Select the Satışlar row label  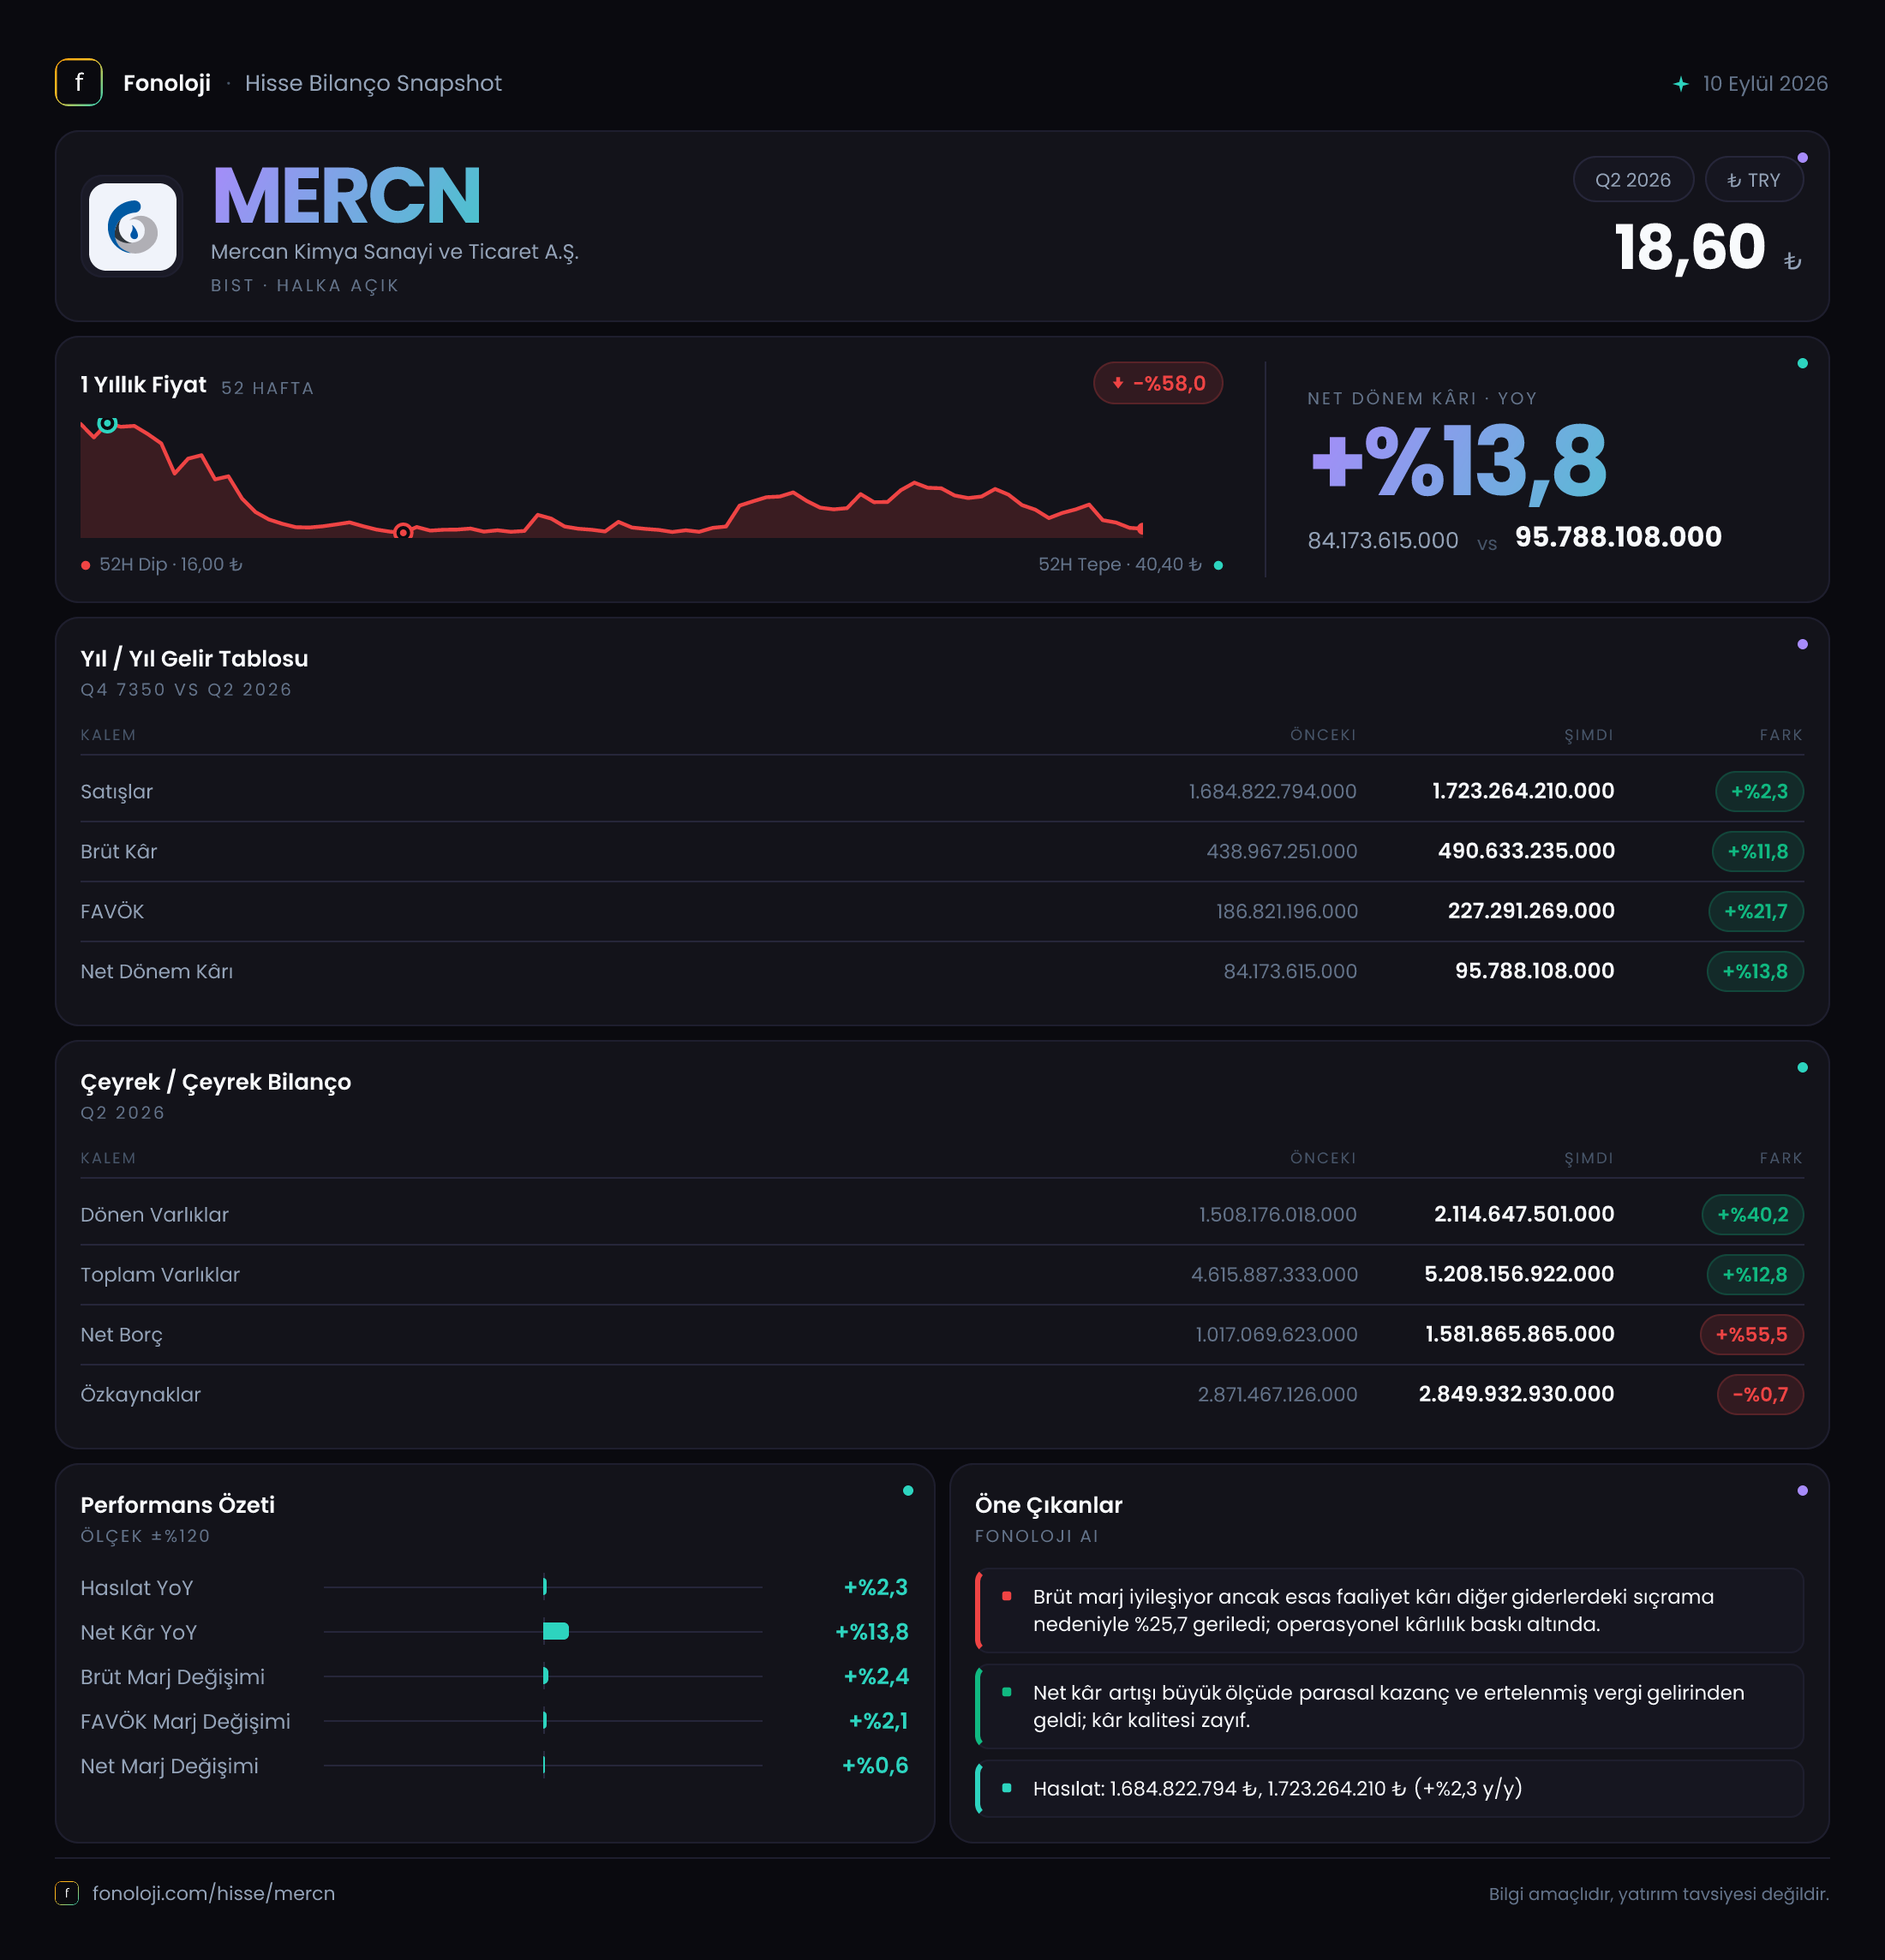coord(117,791)
